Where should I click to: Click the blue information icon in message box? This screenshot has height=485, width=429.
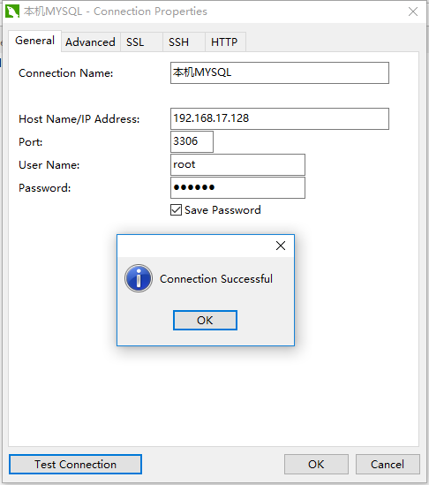click(x=139, y=278)
